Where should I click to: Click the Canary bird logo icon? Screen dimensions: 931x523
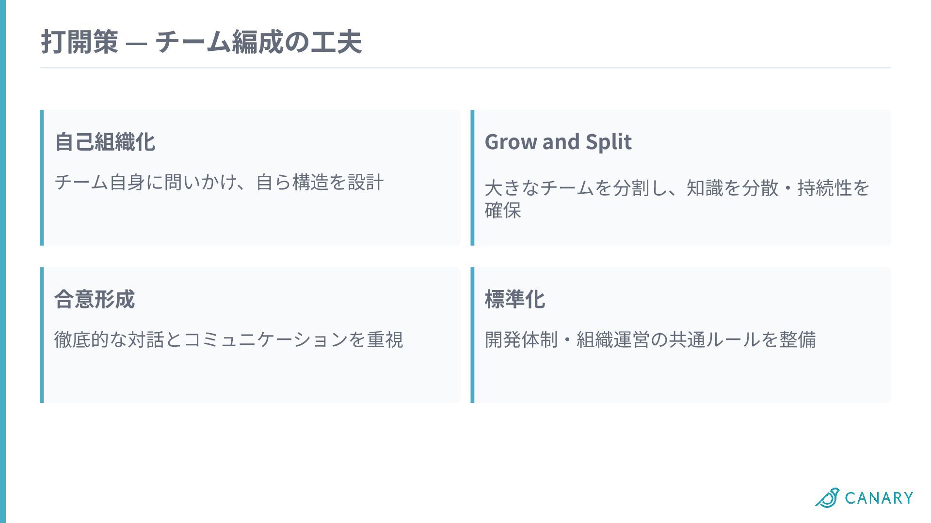[x=827, y=497]
